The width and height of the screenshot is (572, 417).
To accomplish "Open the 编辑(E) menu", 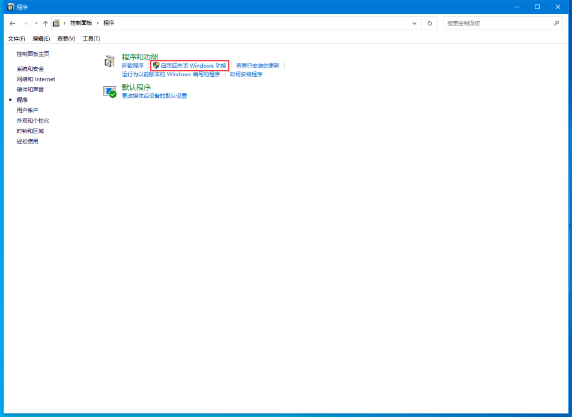I will (41, 39).
